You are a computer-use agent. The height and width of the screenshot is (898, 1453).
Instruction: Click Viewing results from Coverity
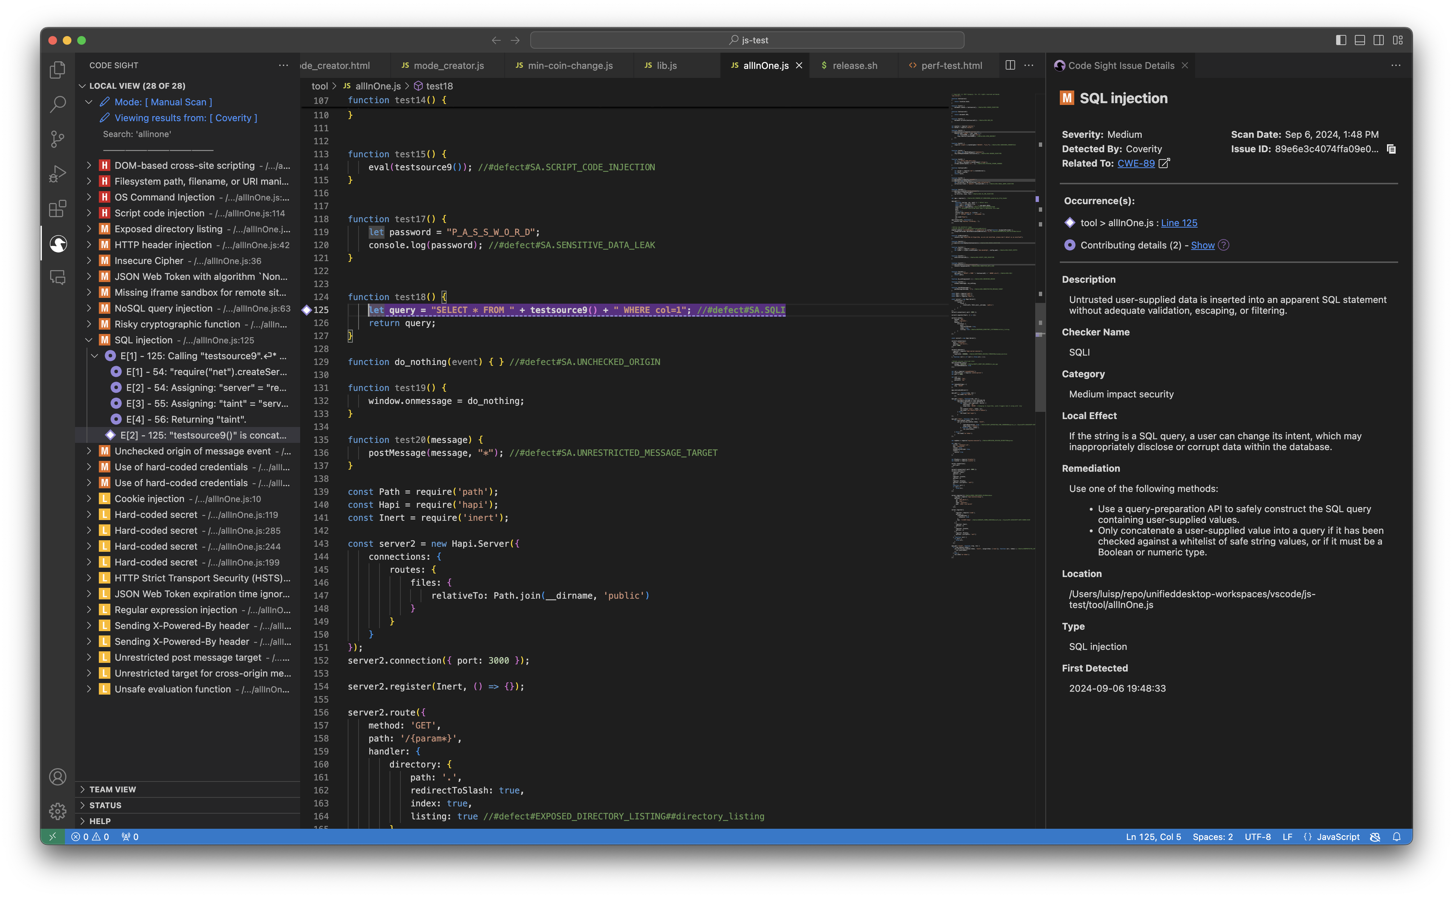click(185, 118)
